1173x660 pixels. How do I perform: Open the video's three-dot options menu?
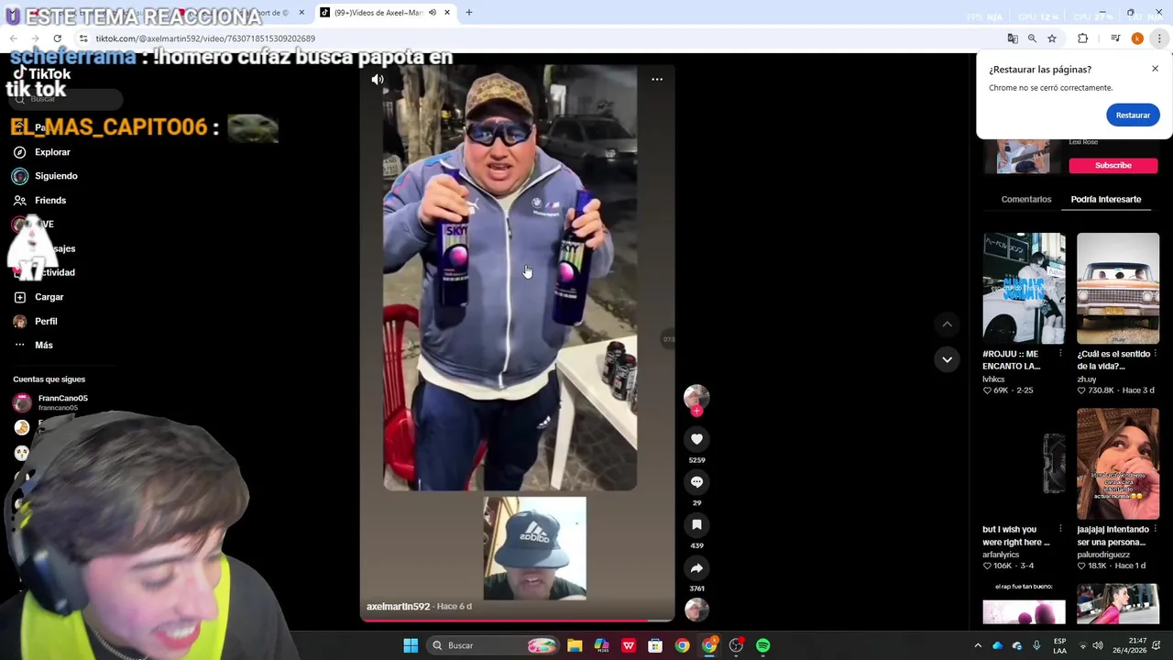point(657,80)
